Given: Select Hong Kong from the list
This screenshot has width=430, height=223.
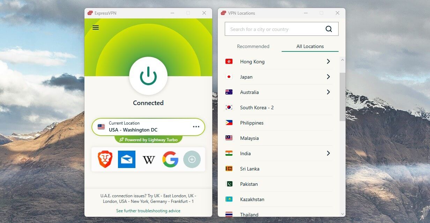Looking at the screenshot, I should point(252,62).
